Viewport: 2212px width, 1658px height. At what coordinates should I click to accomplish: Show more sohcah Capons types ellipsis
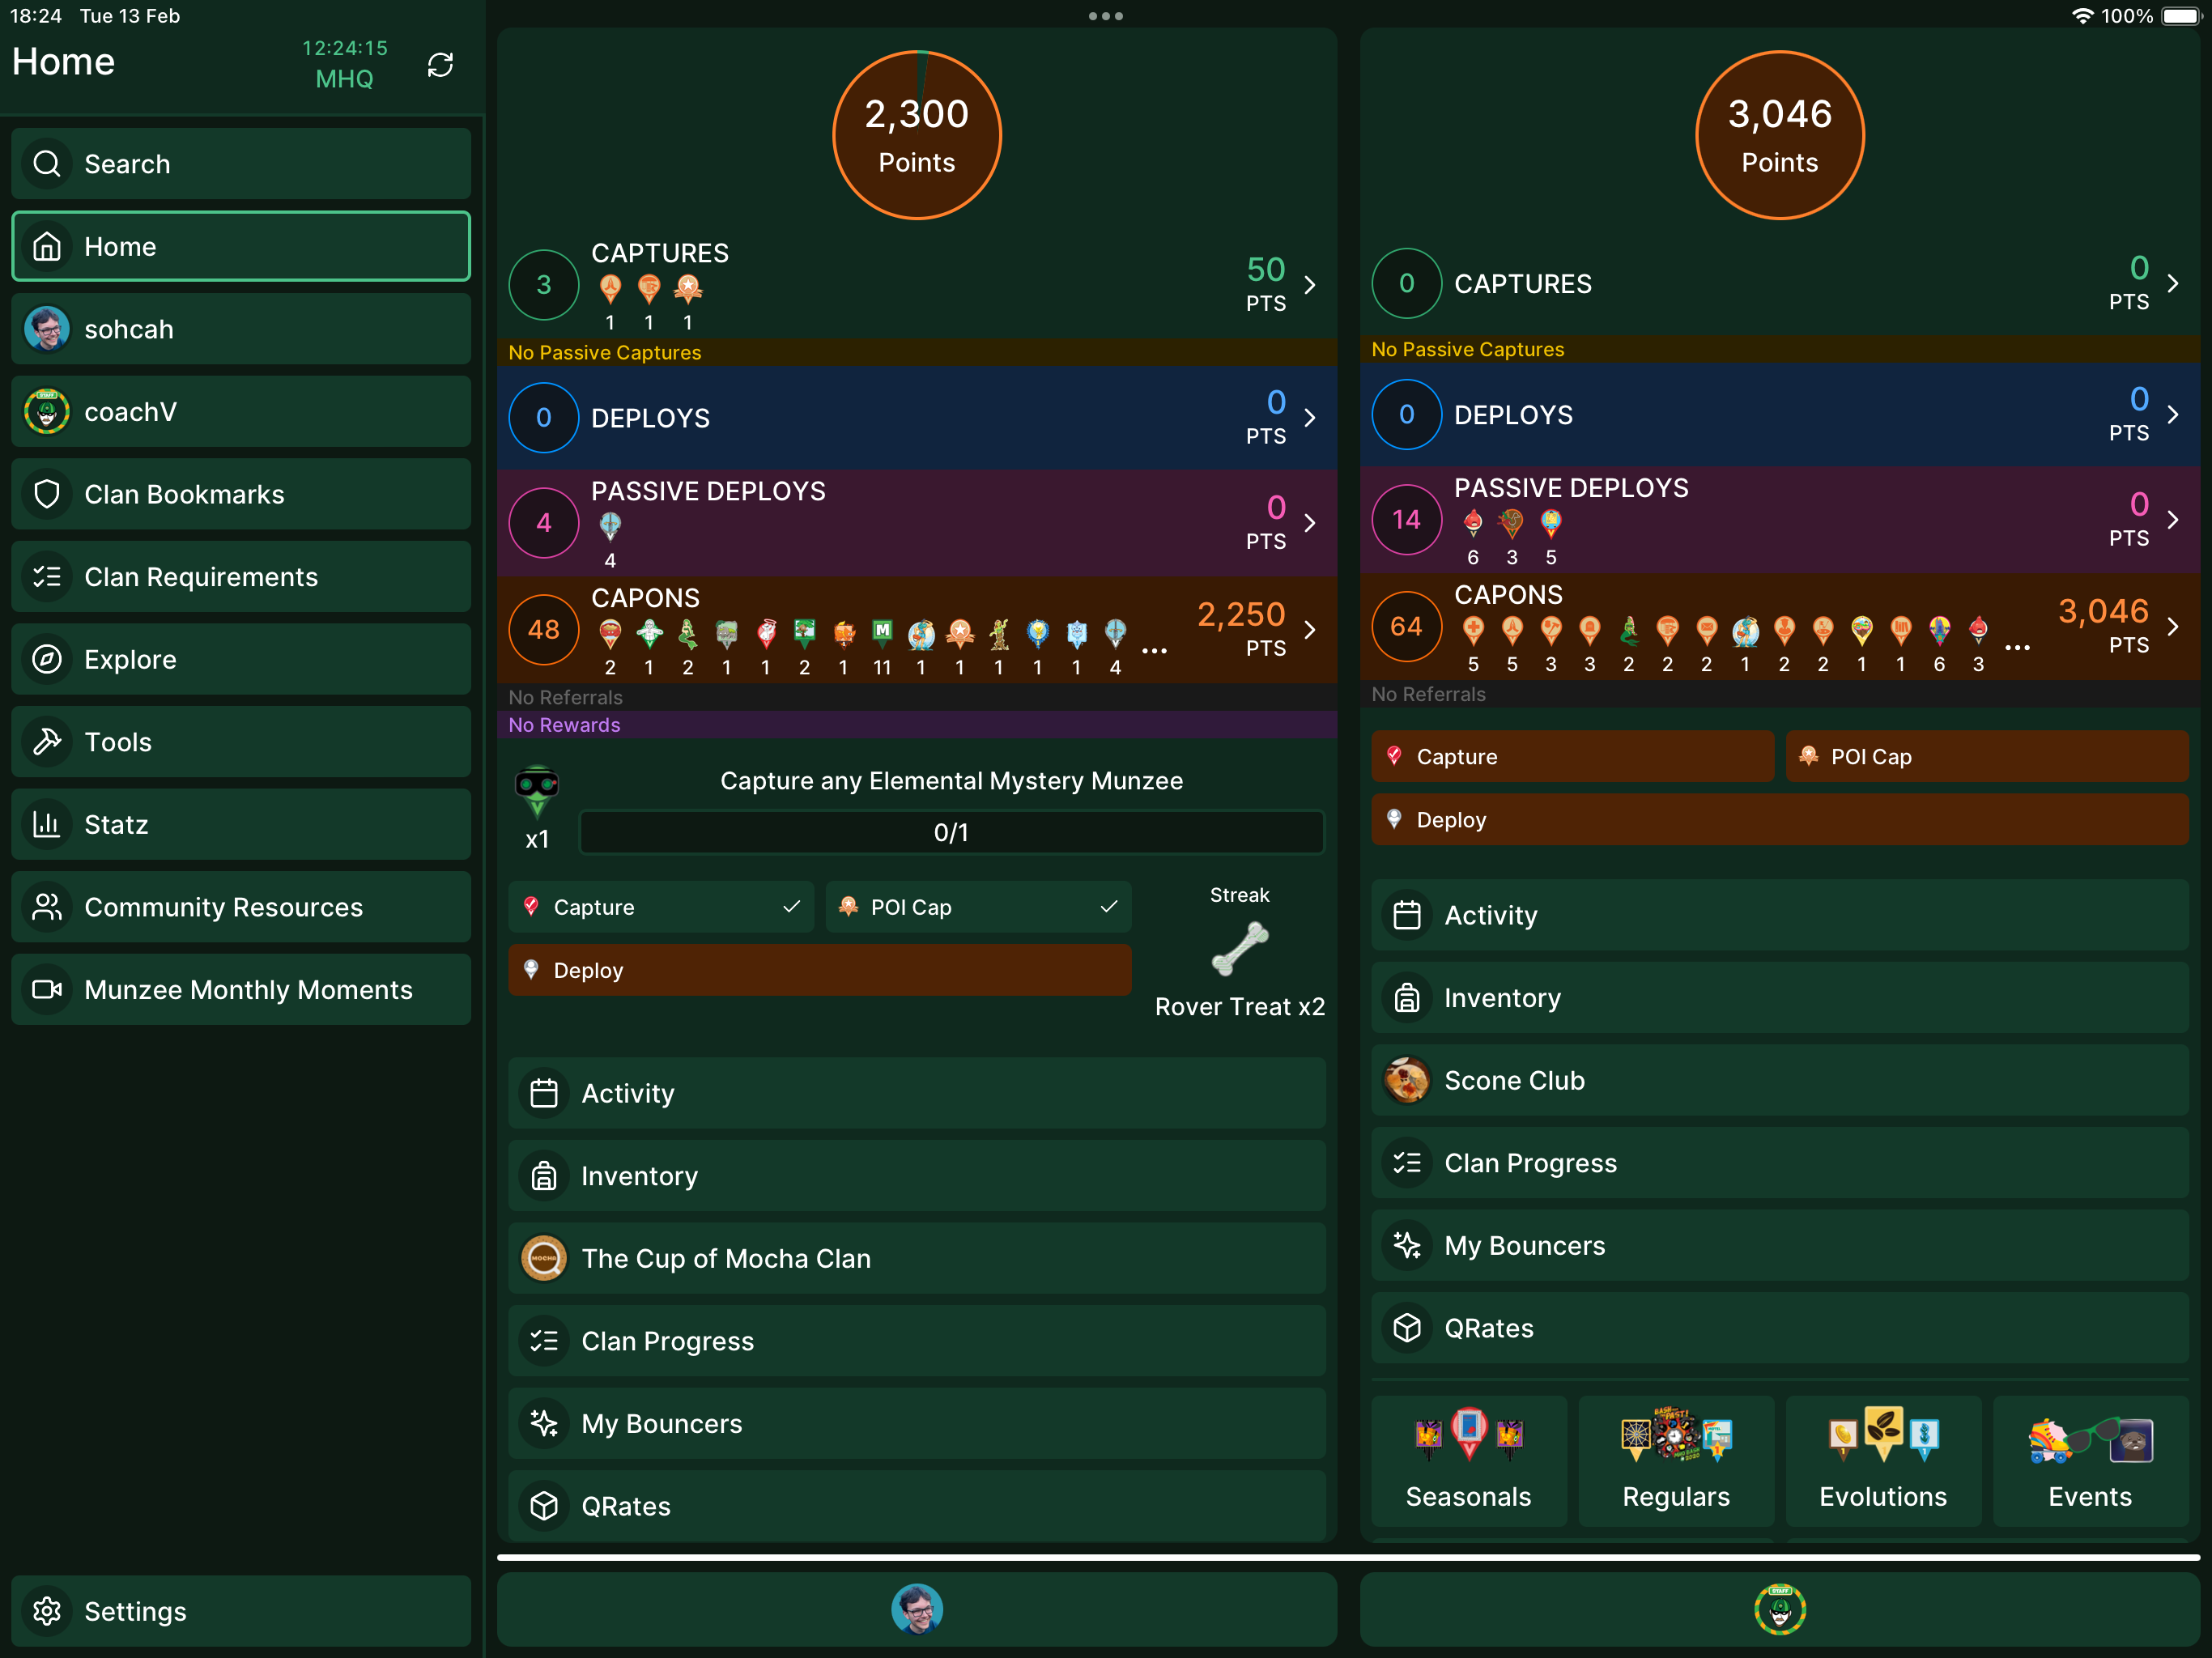[x=1154, y=651]
